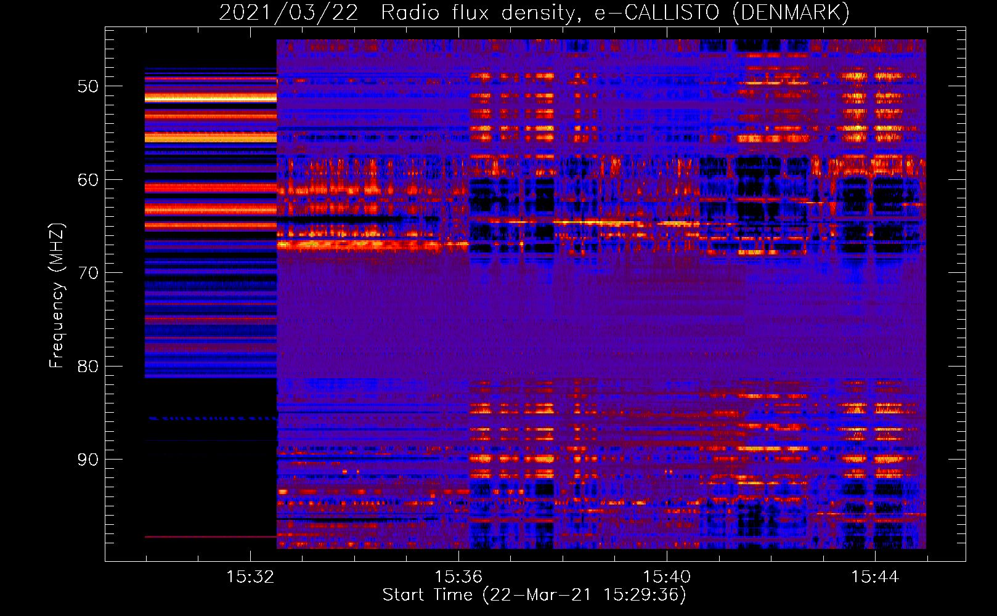Click the 60 frequency tick label
997x616 pixels.
(x=88, y=180)
